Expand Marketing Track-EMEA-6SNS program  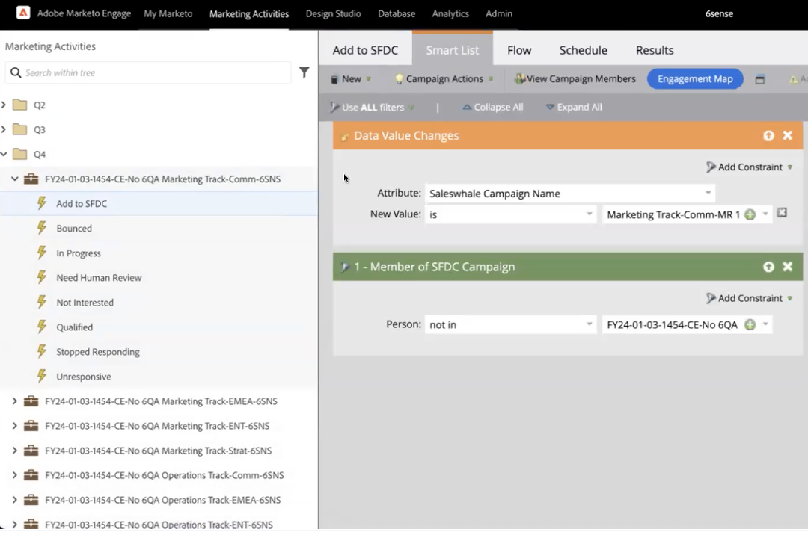coord(14,401)
